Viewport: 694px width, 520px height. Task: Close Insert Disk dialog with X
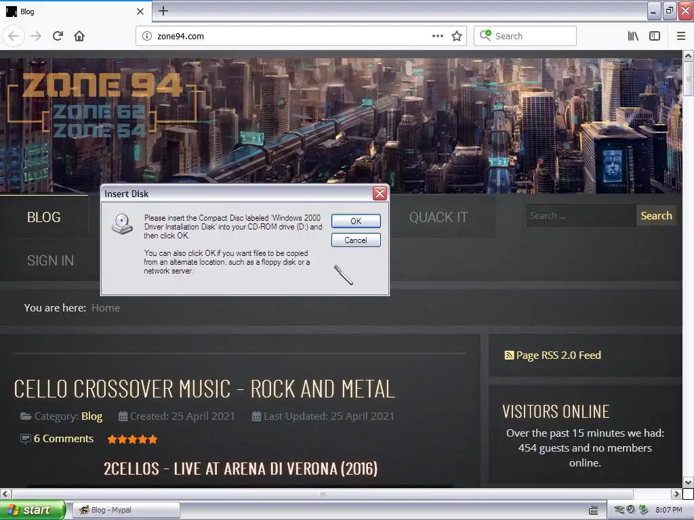[380, 193]
